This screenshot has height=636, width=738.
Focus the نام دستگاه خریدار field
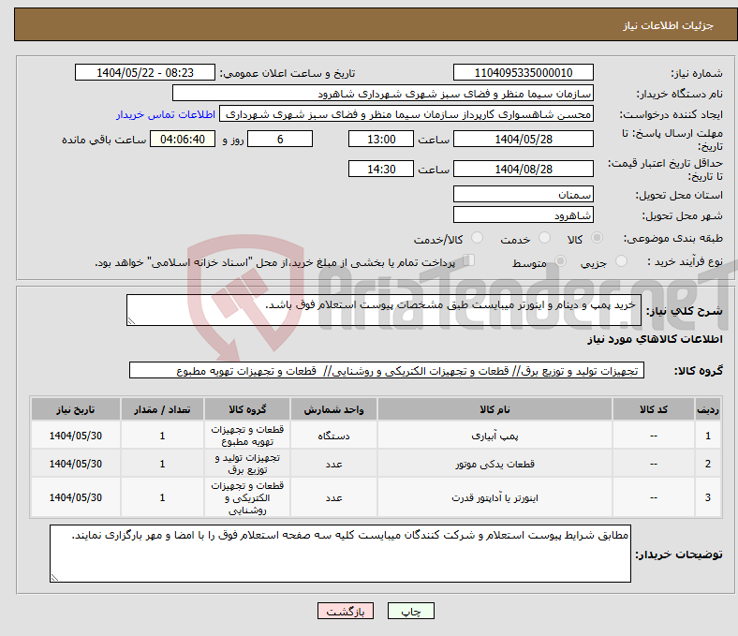tap(383, 94)
